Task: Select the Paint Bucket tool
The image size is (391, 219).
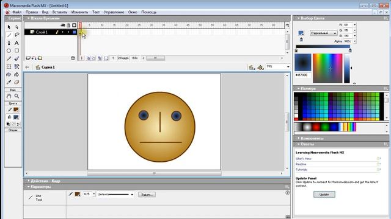Action: coord(16,74)
